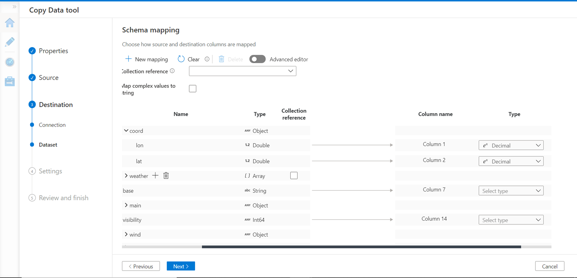577x278 pixels.
Task: Go to the Source step
Action: pos(48,78)
